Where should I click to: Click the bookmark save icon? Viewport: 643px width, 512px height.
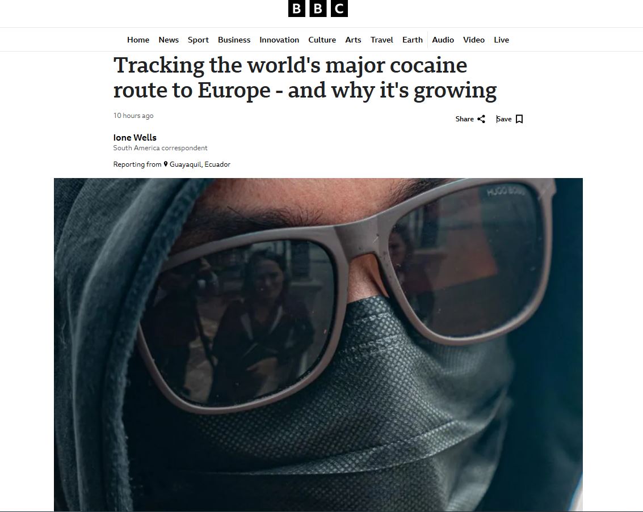519,119
